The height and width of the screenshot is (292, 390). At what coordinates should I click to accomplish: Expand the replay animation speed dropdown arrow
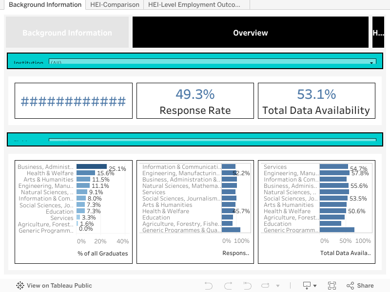[278, 286]
